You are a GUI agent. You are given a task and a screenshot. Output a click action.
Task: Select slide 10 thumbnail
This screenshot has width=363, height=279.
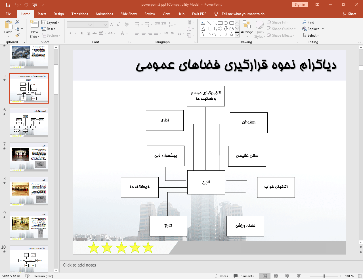pos(29,259)
